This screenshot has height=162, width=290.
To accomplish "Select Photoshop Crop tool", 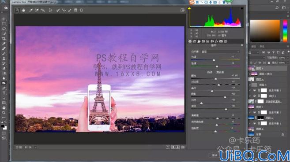I will [4, 39].
